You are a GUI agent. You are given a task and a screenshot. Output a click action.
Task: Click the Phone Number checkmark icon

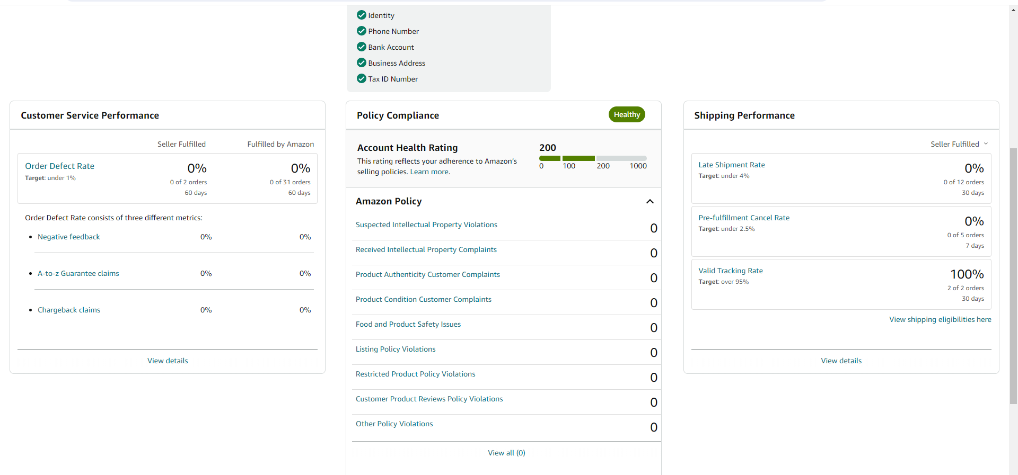(362, 31)
